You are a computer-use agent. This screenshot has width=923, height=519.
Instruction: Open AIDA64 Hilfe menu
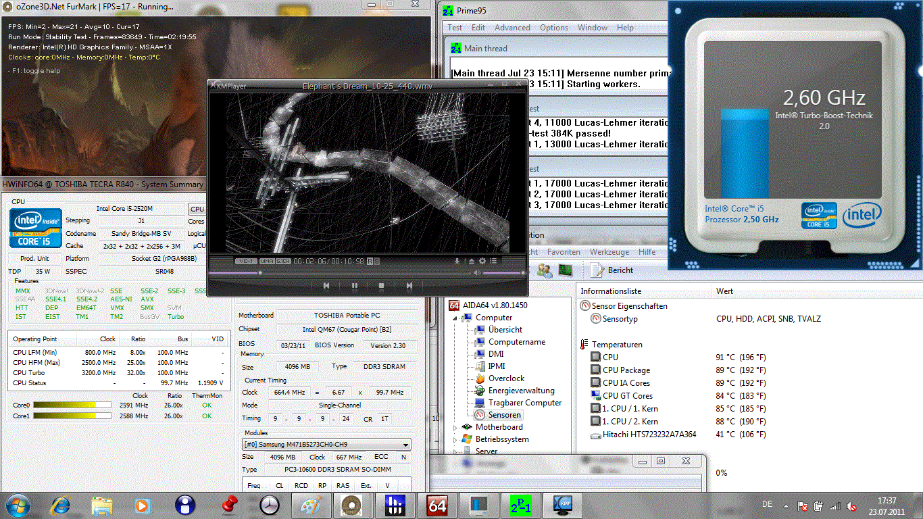click(x=647, y=251)
